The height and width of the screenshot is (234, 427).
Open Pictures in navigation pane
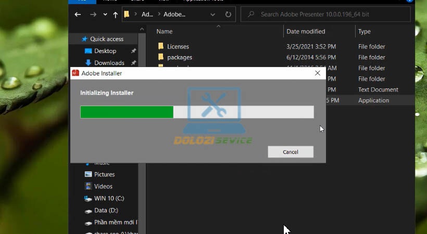coord(104,174)
